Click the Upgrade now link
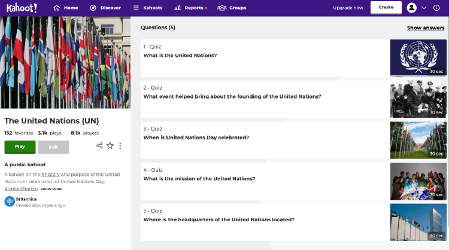 348,8
